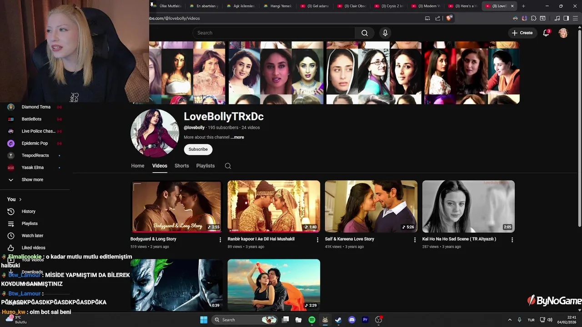
Task: Open OBS Studio from the taskbar
Action: 378,320
